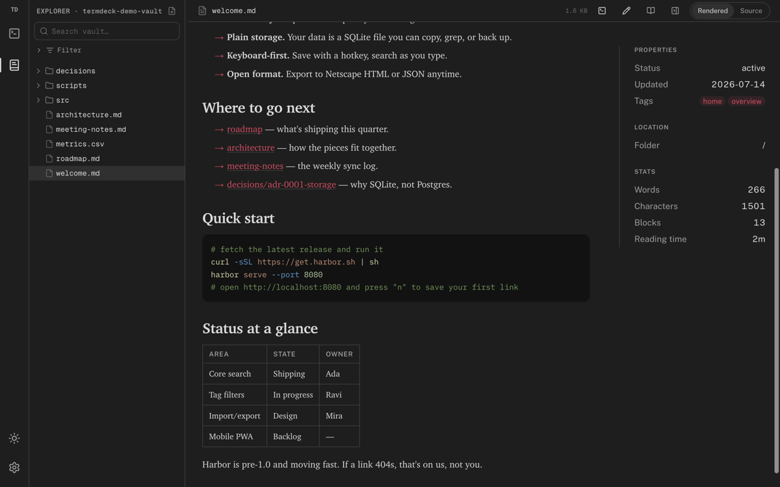This screenshot has height=487, width=780.
Task: Click the Quick start code block
Action: tap(396, 268)
